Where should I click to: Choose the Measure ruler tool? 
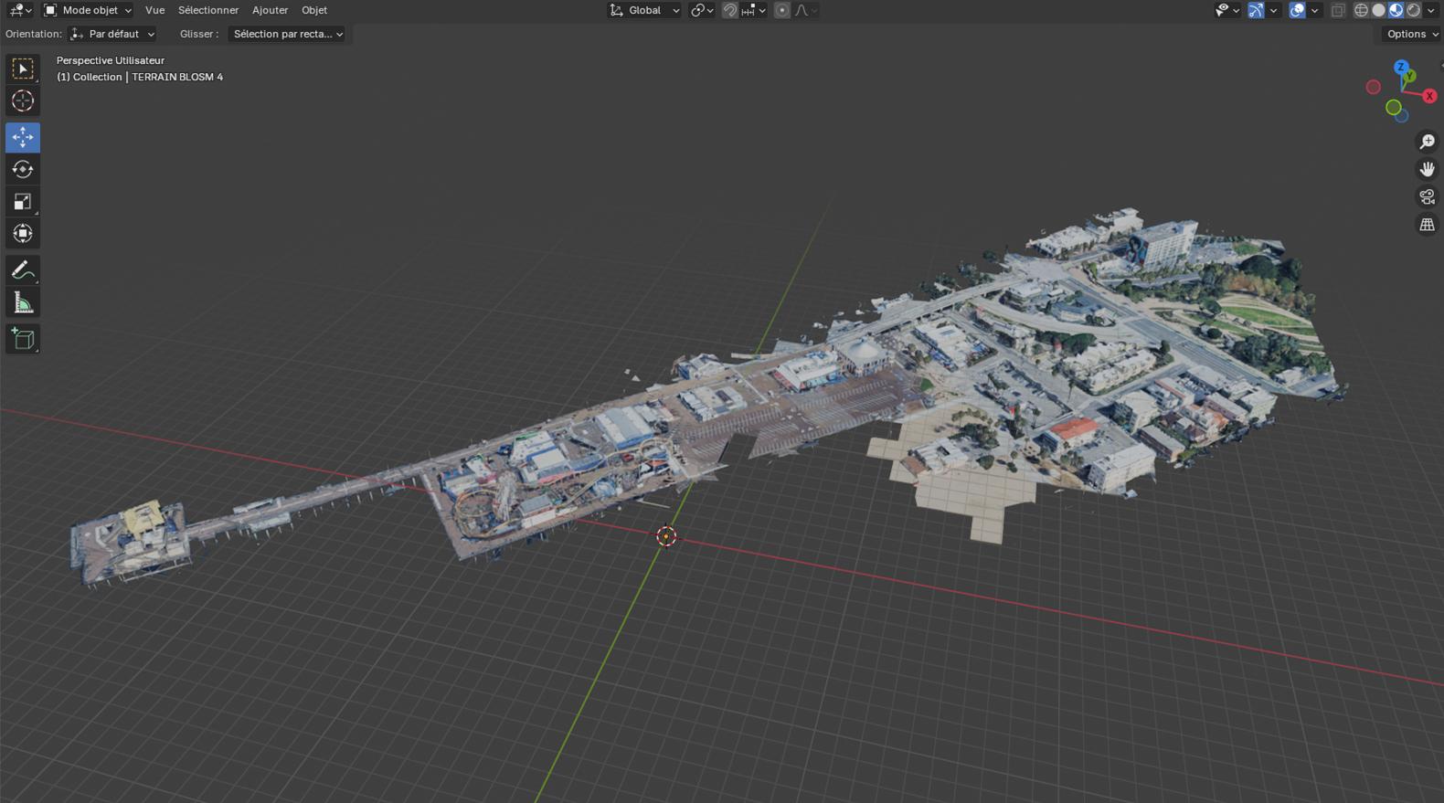pyautogui.click(x=23, y=302)
